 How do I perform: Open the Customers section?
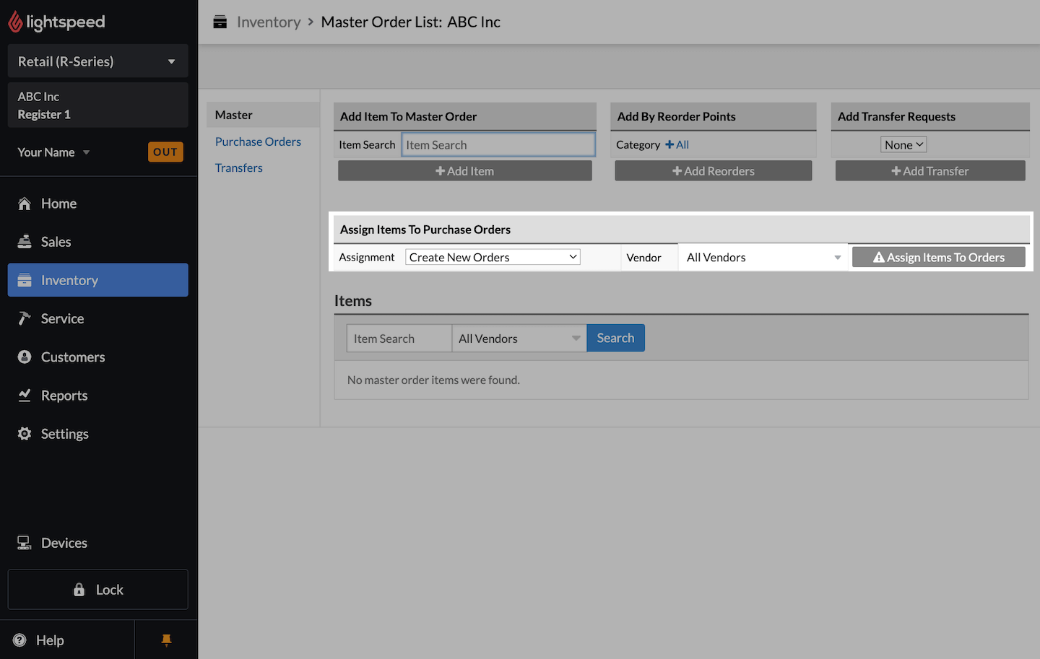click(97, 357)
